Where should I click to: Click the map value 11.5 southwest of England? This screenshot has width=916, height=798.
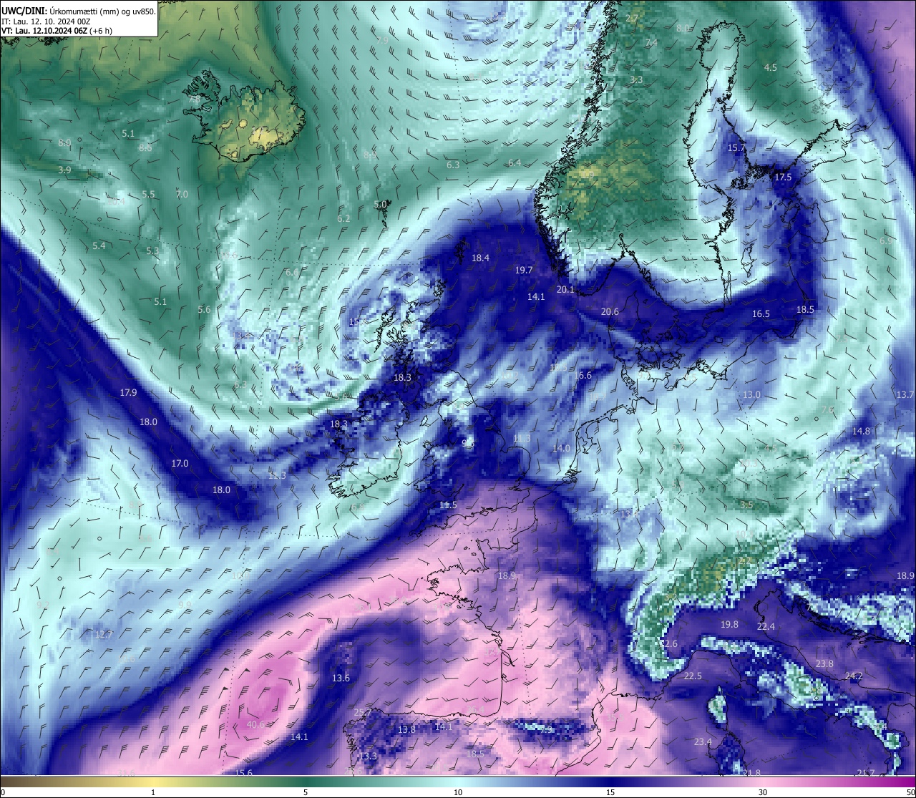pyautogui.click(x=448, y=505)
